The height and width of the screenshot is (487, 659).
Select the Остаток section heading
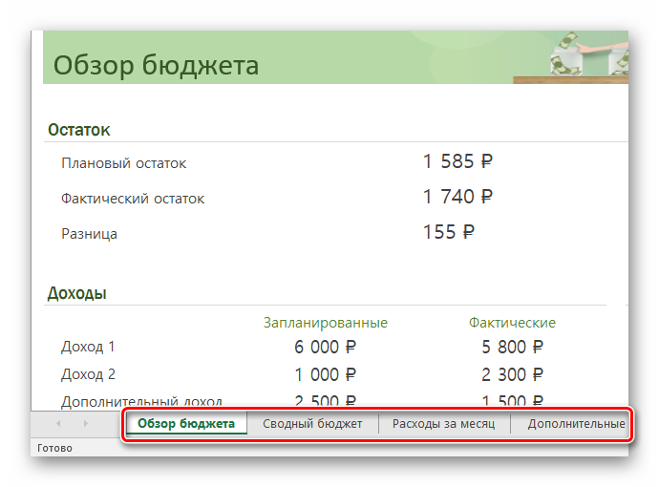pyautogui.click(x=79, y=130)
